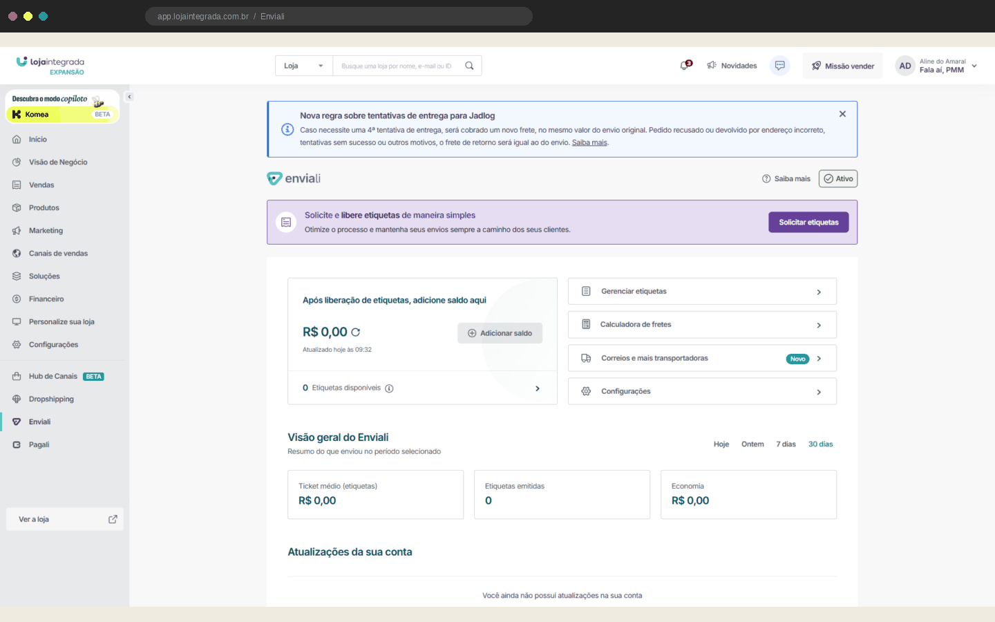Click the Ativo status button
Image resolution: width=995 pixels, height=622 pixels.
pos(838,179)
